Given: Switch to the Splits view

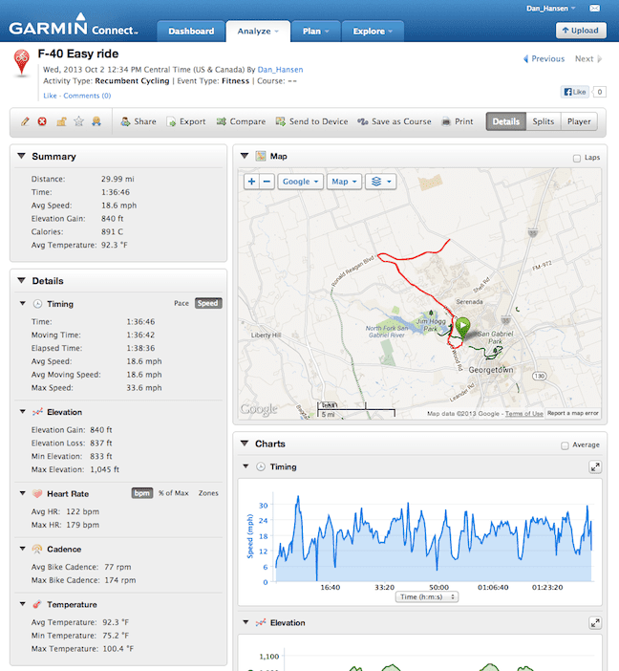Looking at the screenshot, I should coord(543,121).
